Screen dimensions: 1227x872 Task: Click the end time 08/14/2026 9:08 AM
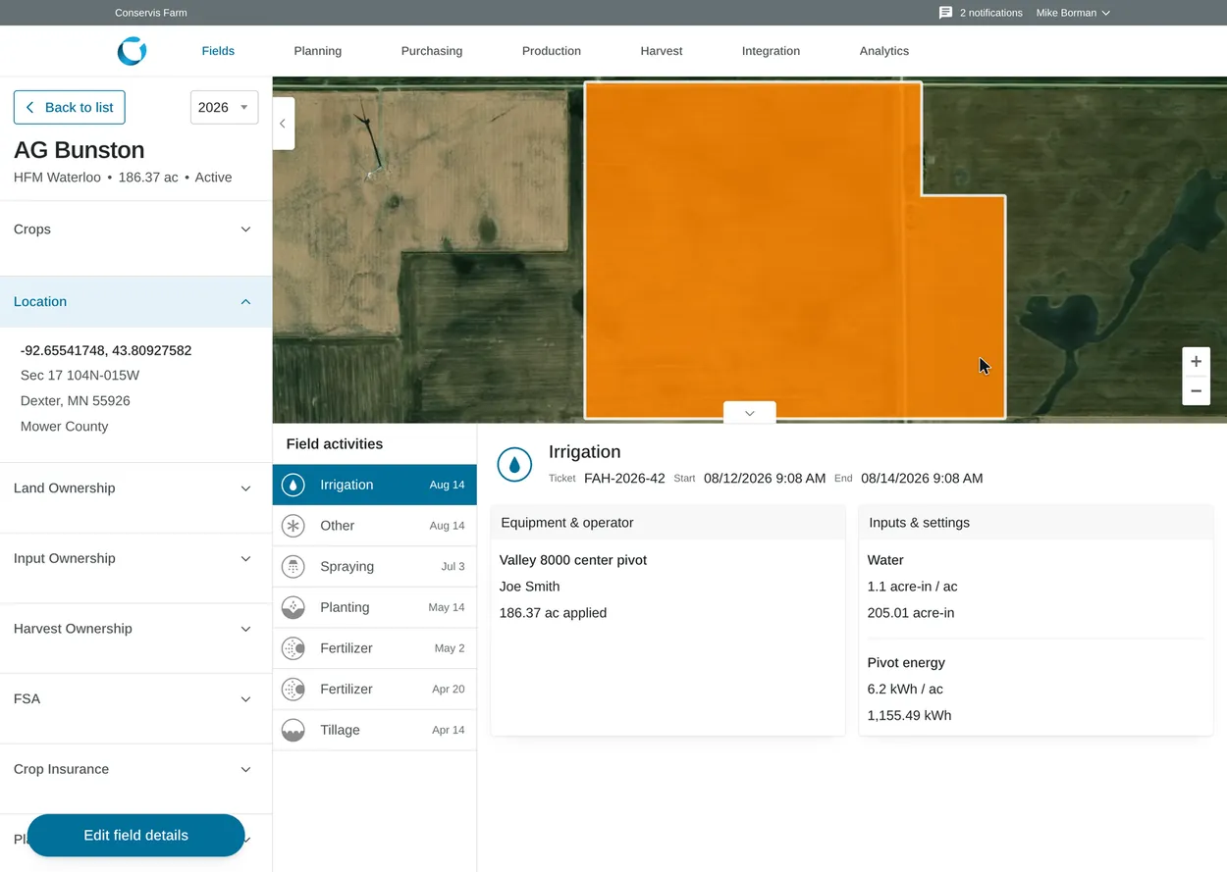pos(922,479)
